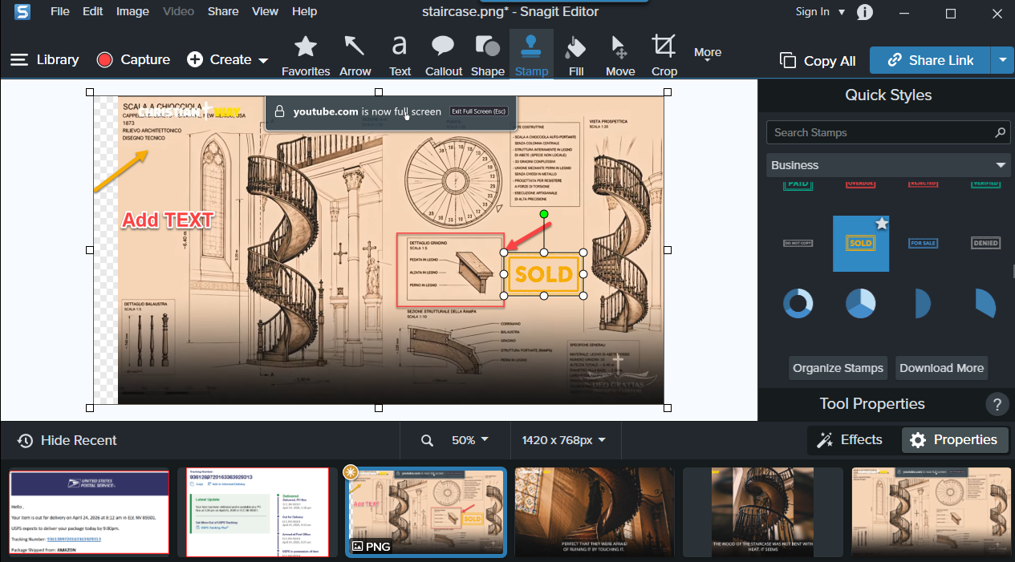The image size is (1015, 562).
Task: Expand the More tools dropdown
Action: click(708, 55)
